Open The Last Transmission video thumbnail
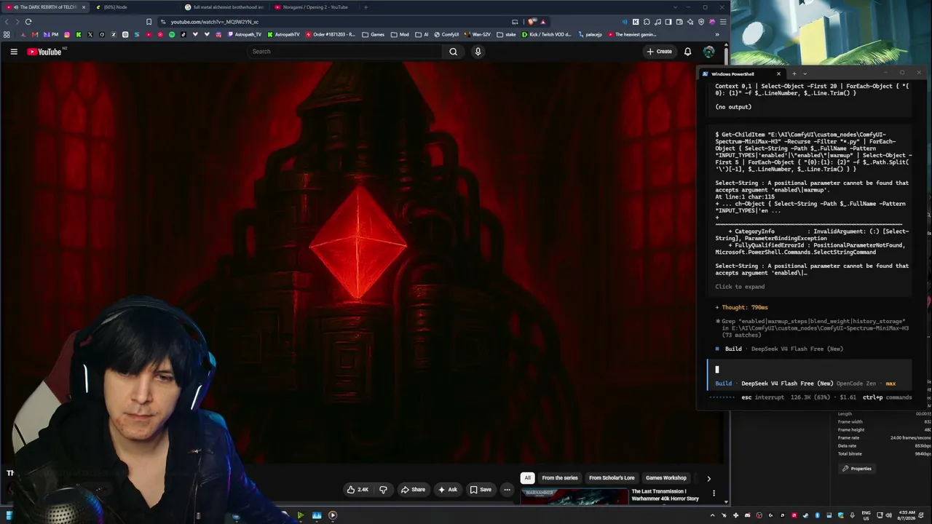The height and width of the screenshot is (524, 932). (574, 496)
